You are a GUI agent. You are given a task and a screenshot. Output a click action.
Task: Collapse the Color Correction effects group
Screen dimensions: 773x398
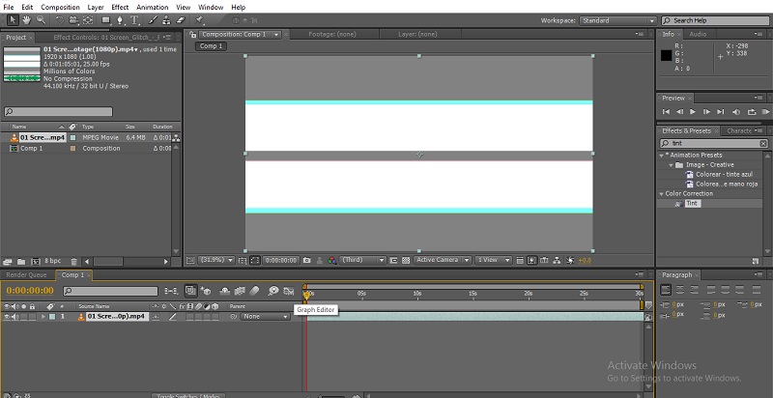662,193
